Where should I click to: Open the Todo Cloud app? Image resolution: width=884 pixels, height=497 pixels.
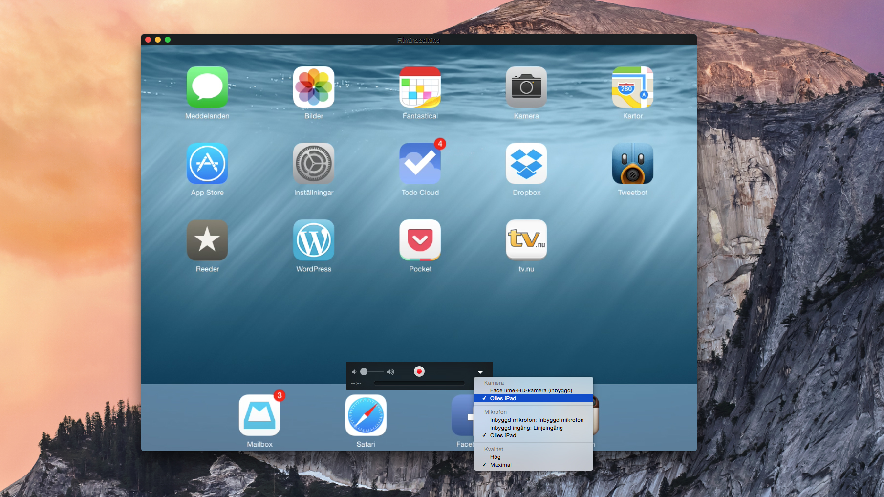tap(420, 164)
